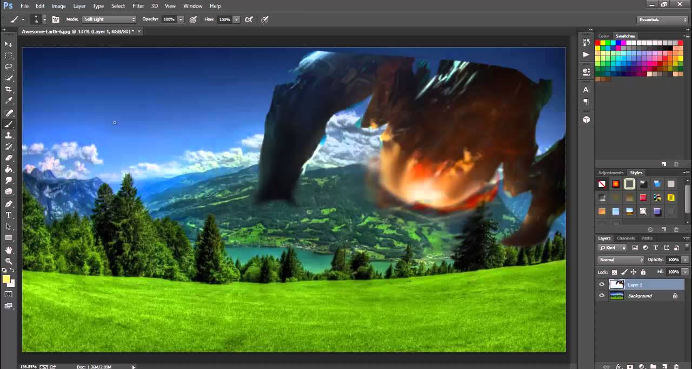
Task: Open the layer blend mode Normal dropdown
Action: [621, 259]
